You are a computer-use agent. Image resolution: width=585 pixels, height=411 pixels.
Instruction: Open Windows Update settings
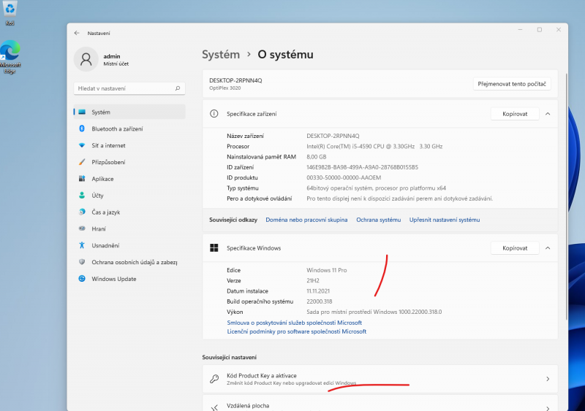[129, 279]
